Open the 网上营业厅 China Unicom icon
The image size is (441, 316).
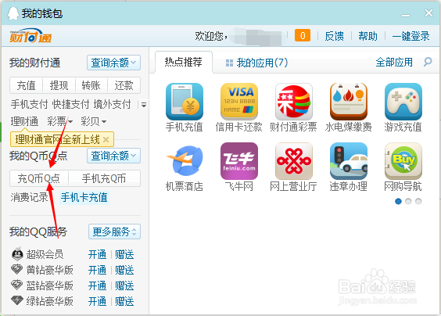pyautogui.click(x=294, y=161)
